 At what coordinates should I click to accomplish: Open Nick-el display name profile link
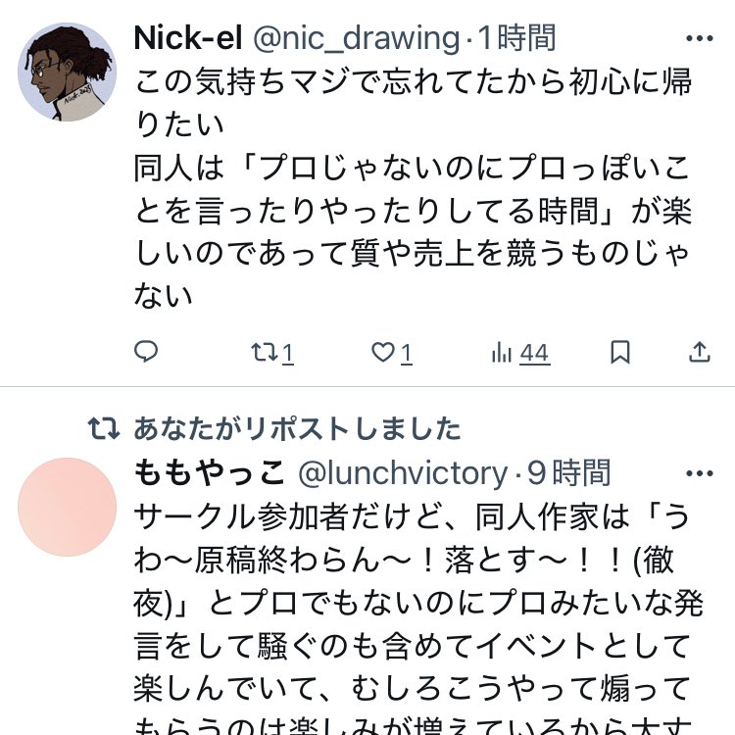coord(189,39)
